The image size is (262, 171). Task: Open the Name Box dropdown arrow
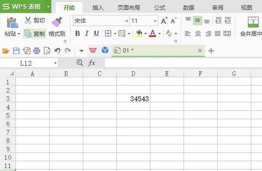click(55, 63)
